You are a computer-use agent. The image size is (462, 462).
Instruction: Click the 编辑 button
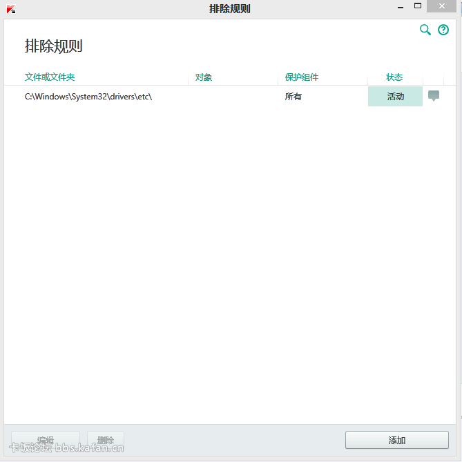46,440
